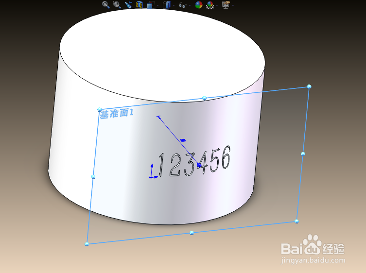Viewport: 366px width, 273px height.
Task: Select the 基准面1 plane label
Action: 117,114
